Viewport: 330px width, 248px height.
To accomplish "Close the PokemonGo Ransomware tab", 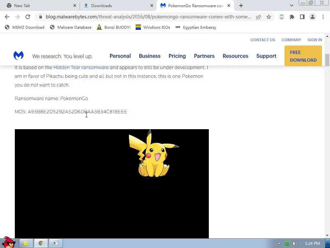I will [x=229, y=6].
